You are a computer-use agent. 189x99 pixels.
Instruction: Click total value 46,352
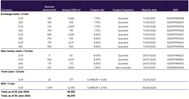click(x=71, y=92)
